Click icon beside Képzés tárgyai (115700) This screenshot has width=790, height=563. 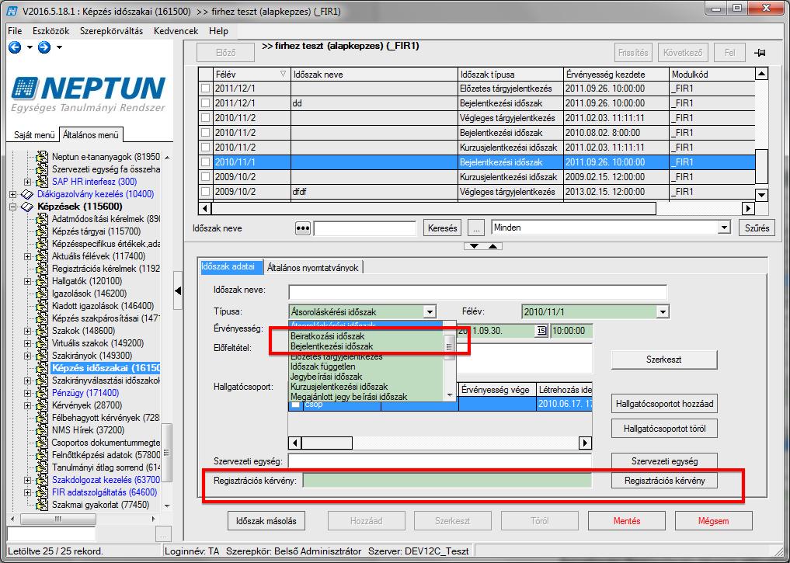(x=43, y=231)
